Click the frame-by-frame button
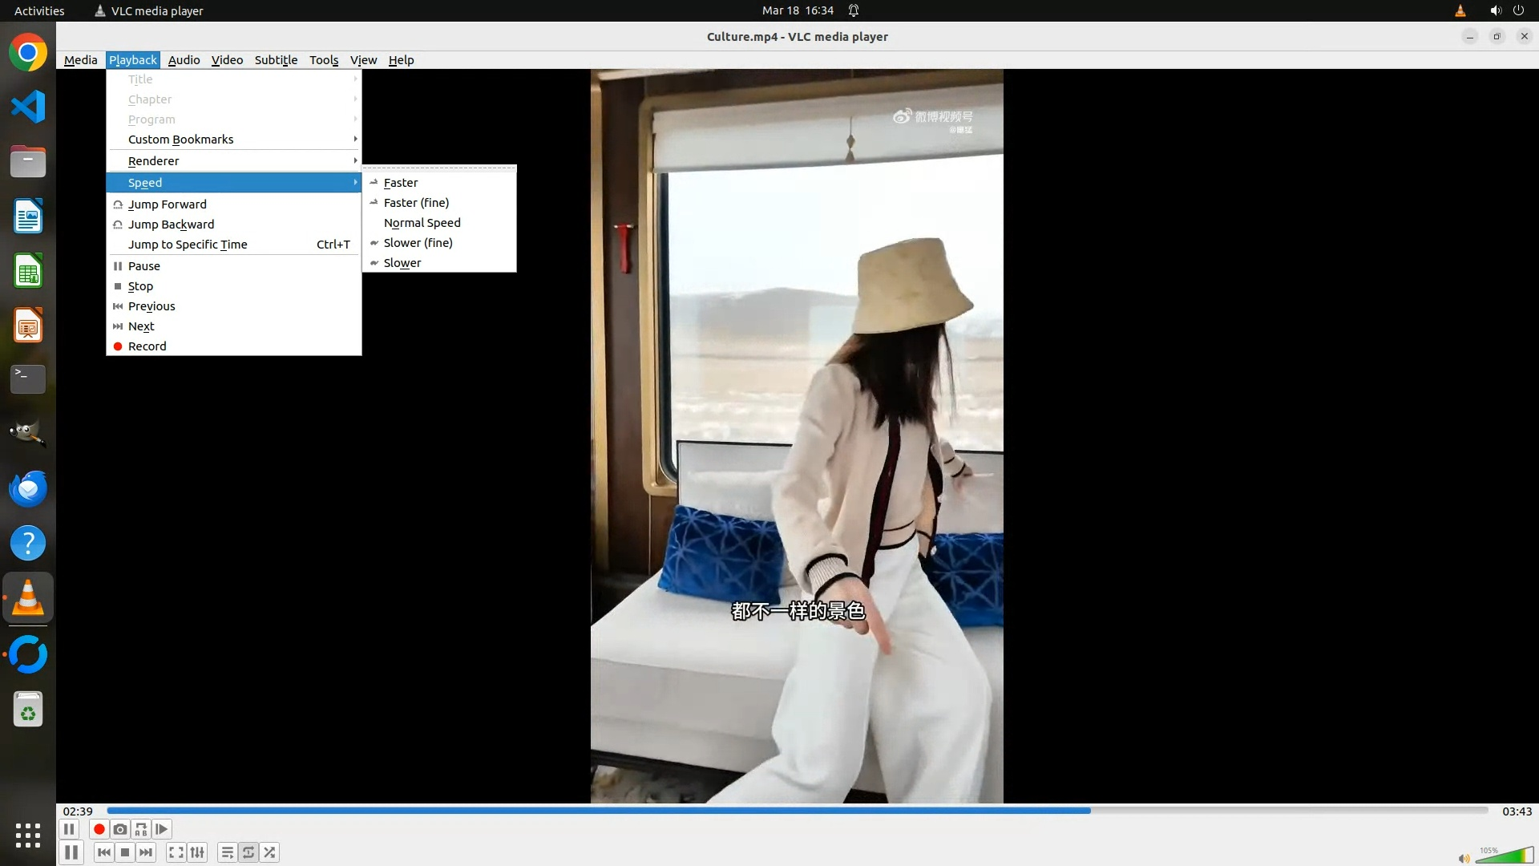Screen dimensions: 1539x866 pyautogui.click(x=162, y=829)
